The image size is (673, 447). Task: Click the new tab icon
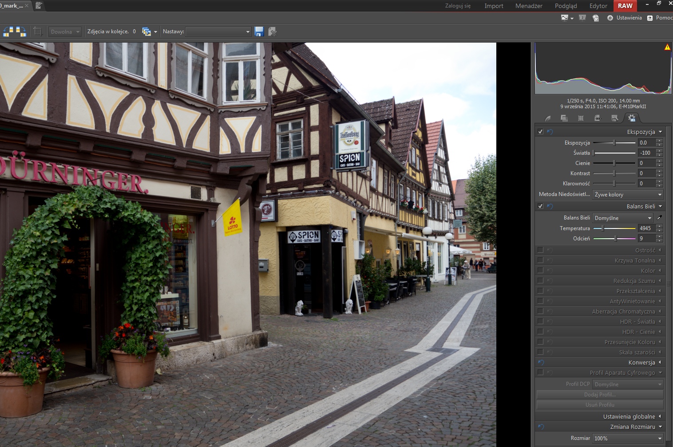pyautogui.click(x=39, y=6)
